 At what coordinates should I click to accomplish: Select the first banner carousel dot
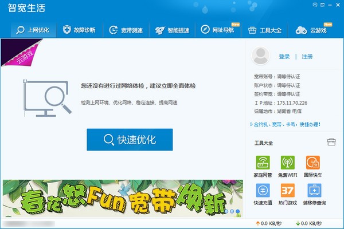click(226, 211)
